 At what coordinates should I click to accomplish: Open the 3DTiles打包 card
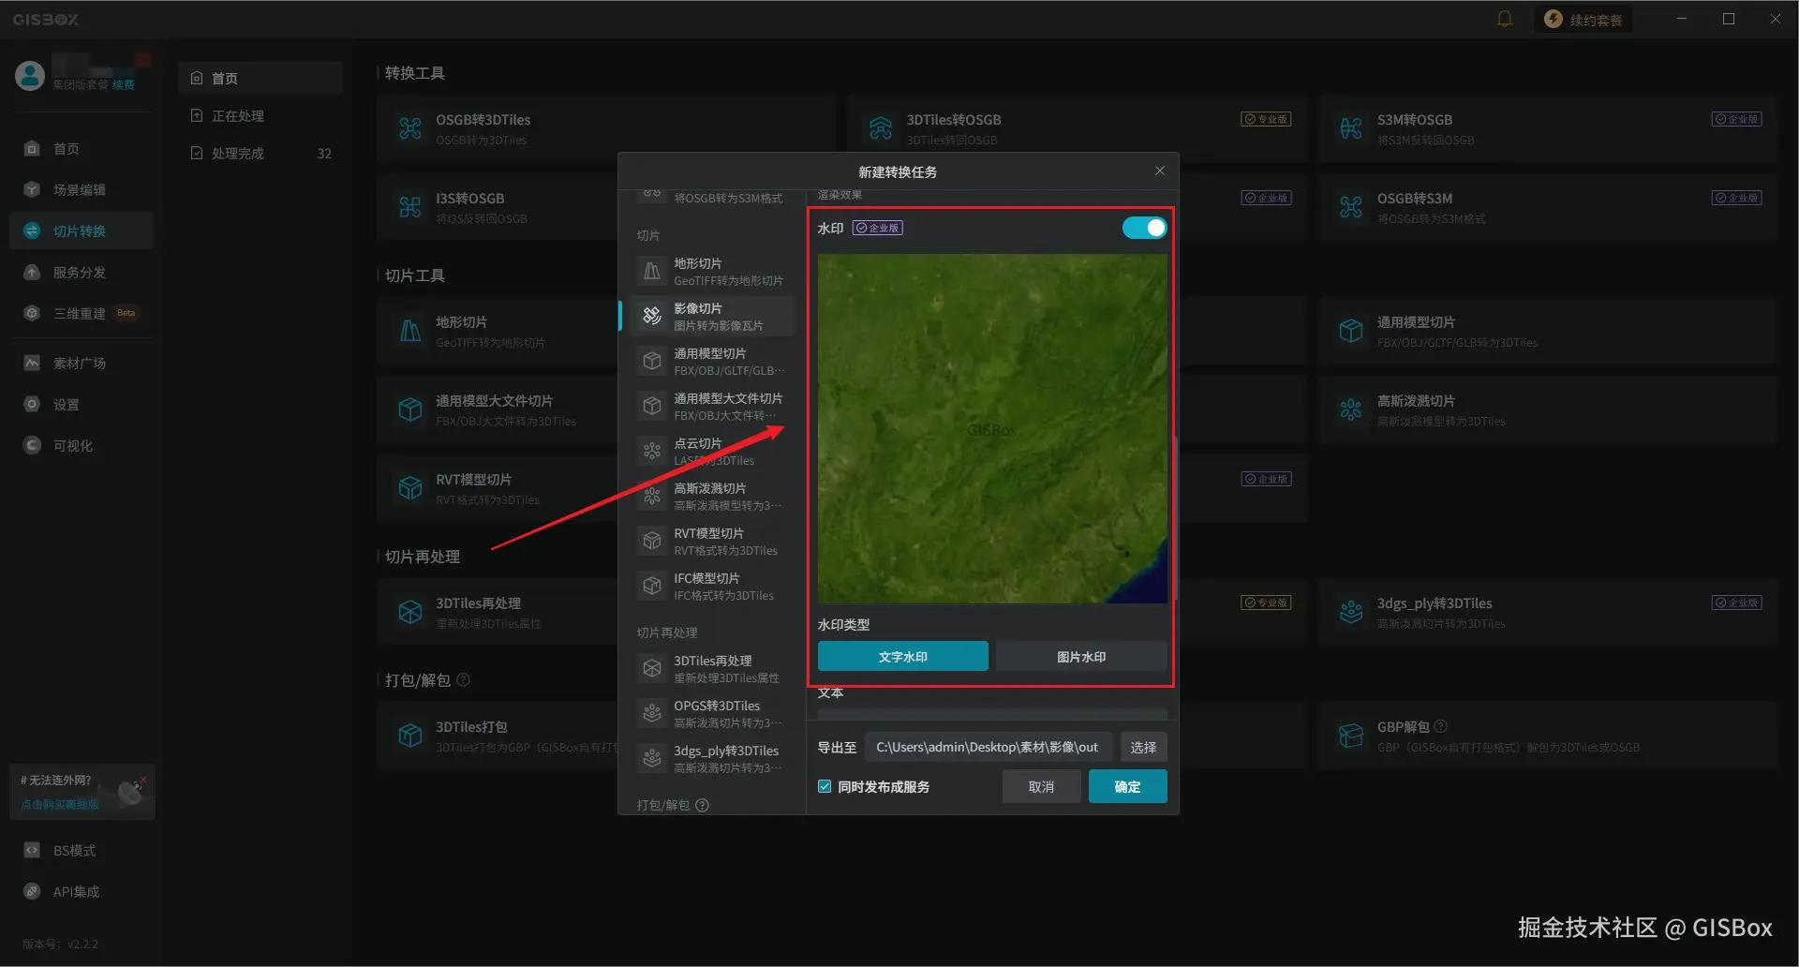click(497, 736)
